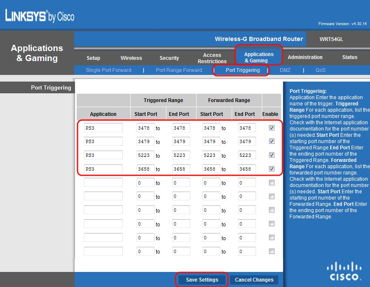Switch to the DMZ sub-tab
Viewport: 370px width, 287px height.
tap(285, 70)
